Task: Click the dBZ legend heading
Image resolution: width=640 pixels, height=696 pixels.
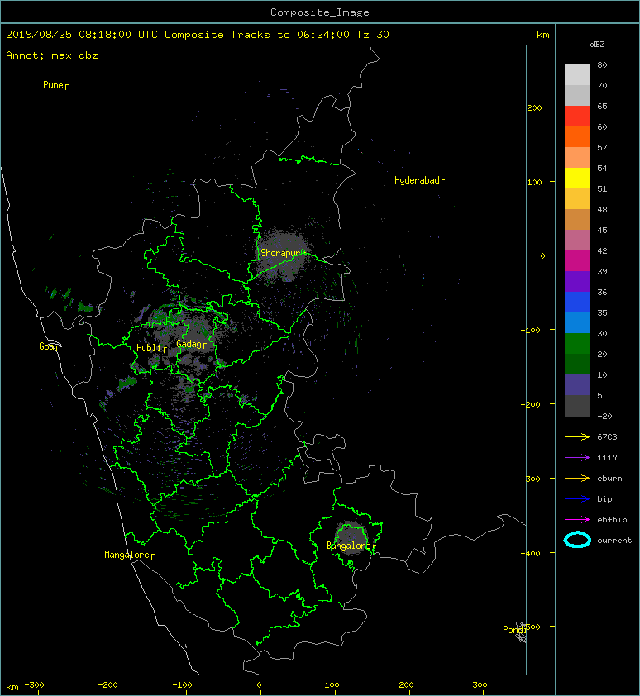Action: (x=597, y=45)
